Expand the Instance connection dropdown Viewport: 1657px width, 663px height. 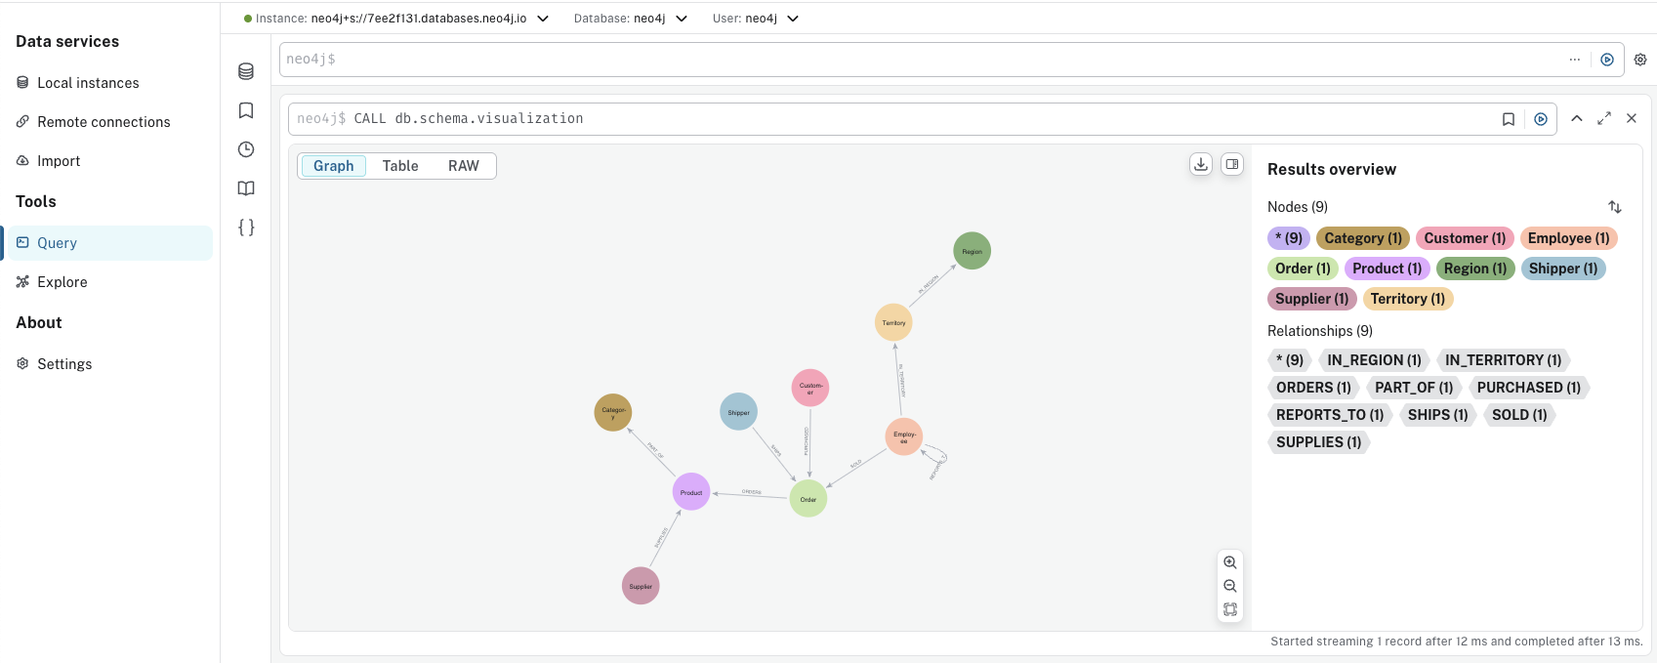[x=543, y=19]
